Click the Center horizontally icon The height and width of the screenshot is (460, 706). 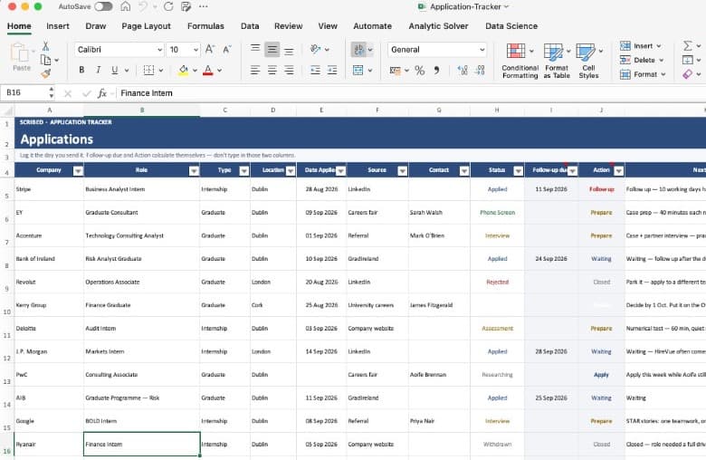[272, 71]
